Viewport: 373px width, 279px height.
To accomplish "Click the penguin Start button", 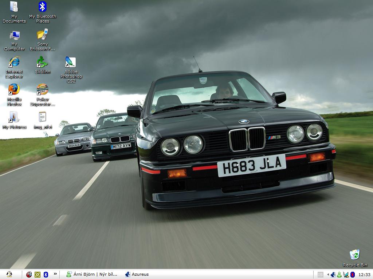I will click(x=9, y=275).
